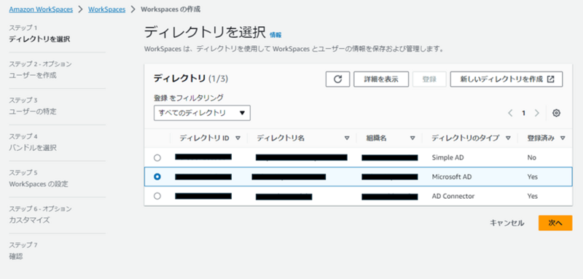
Task: Click the ディレクトリ (1/3) table heading
Action: pos(191,79)
